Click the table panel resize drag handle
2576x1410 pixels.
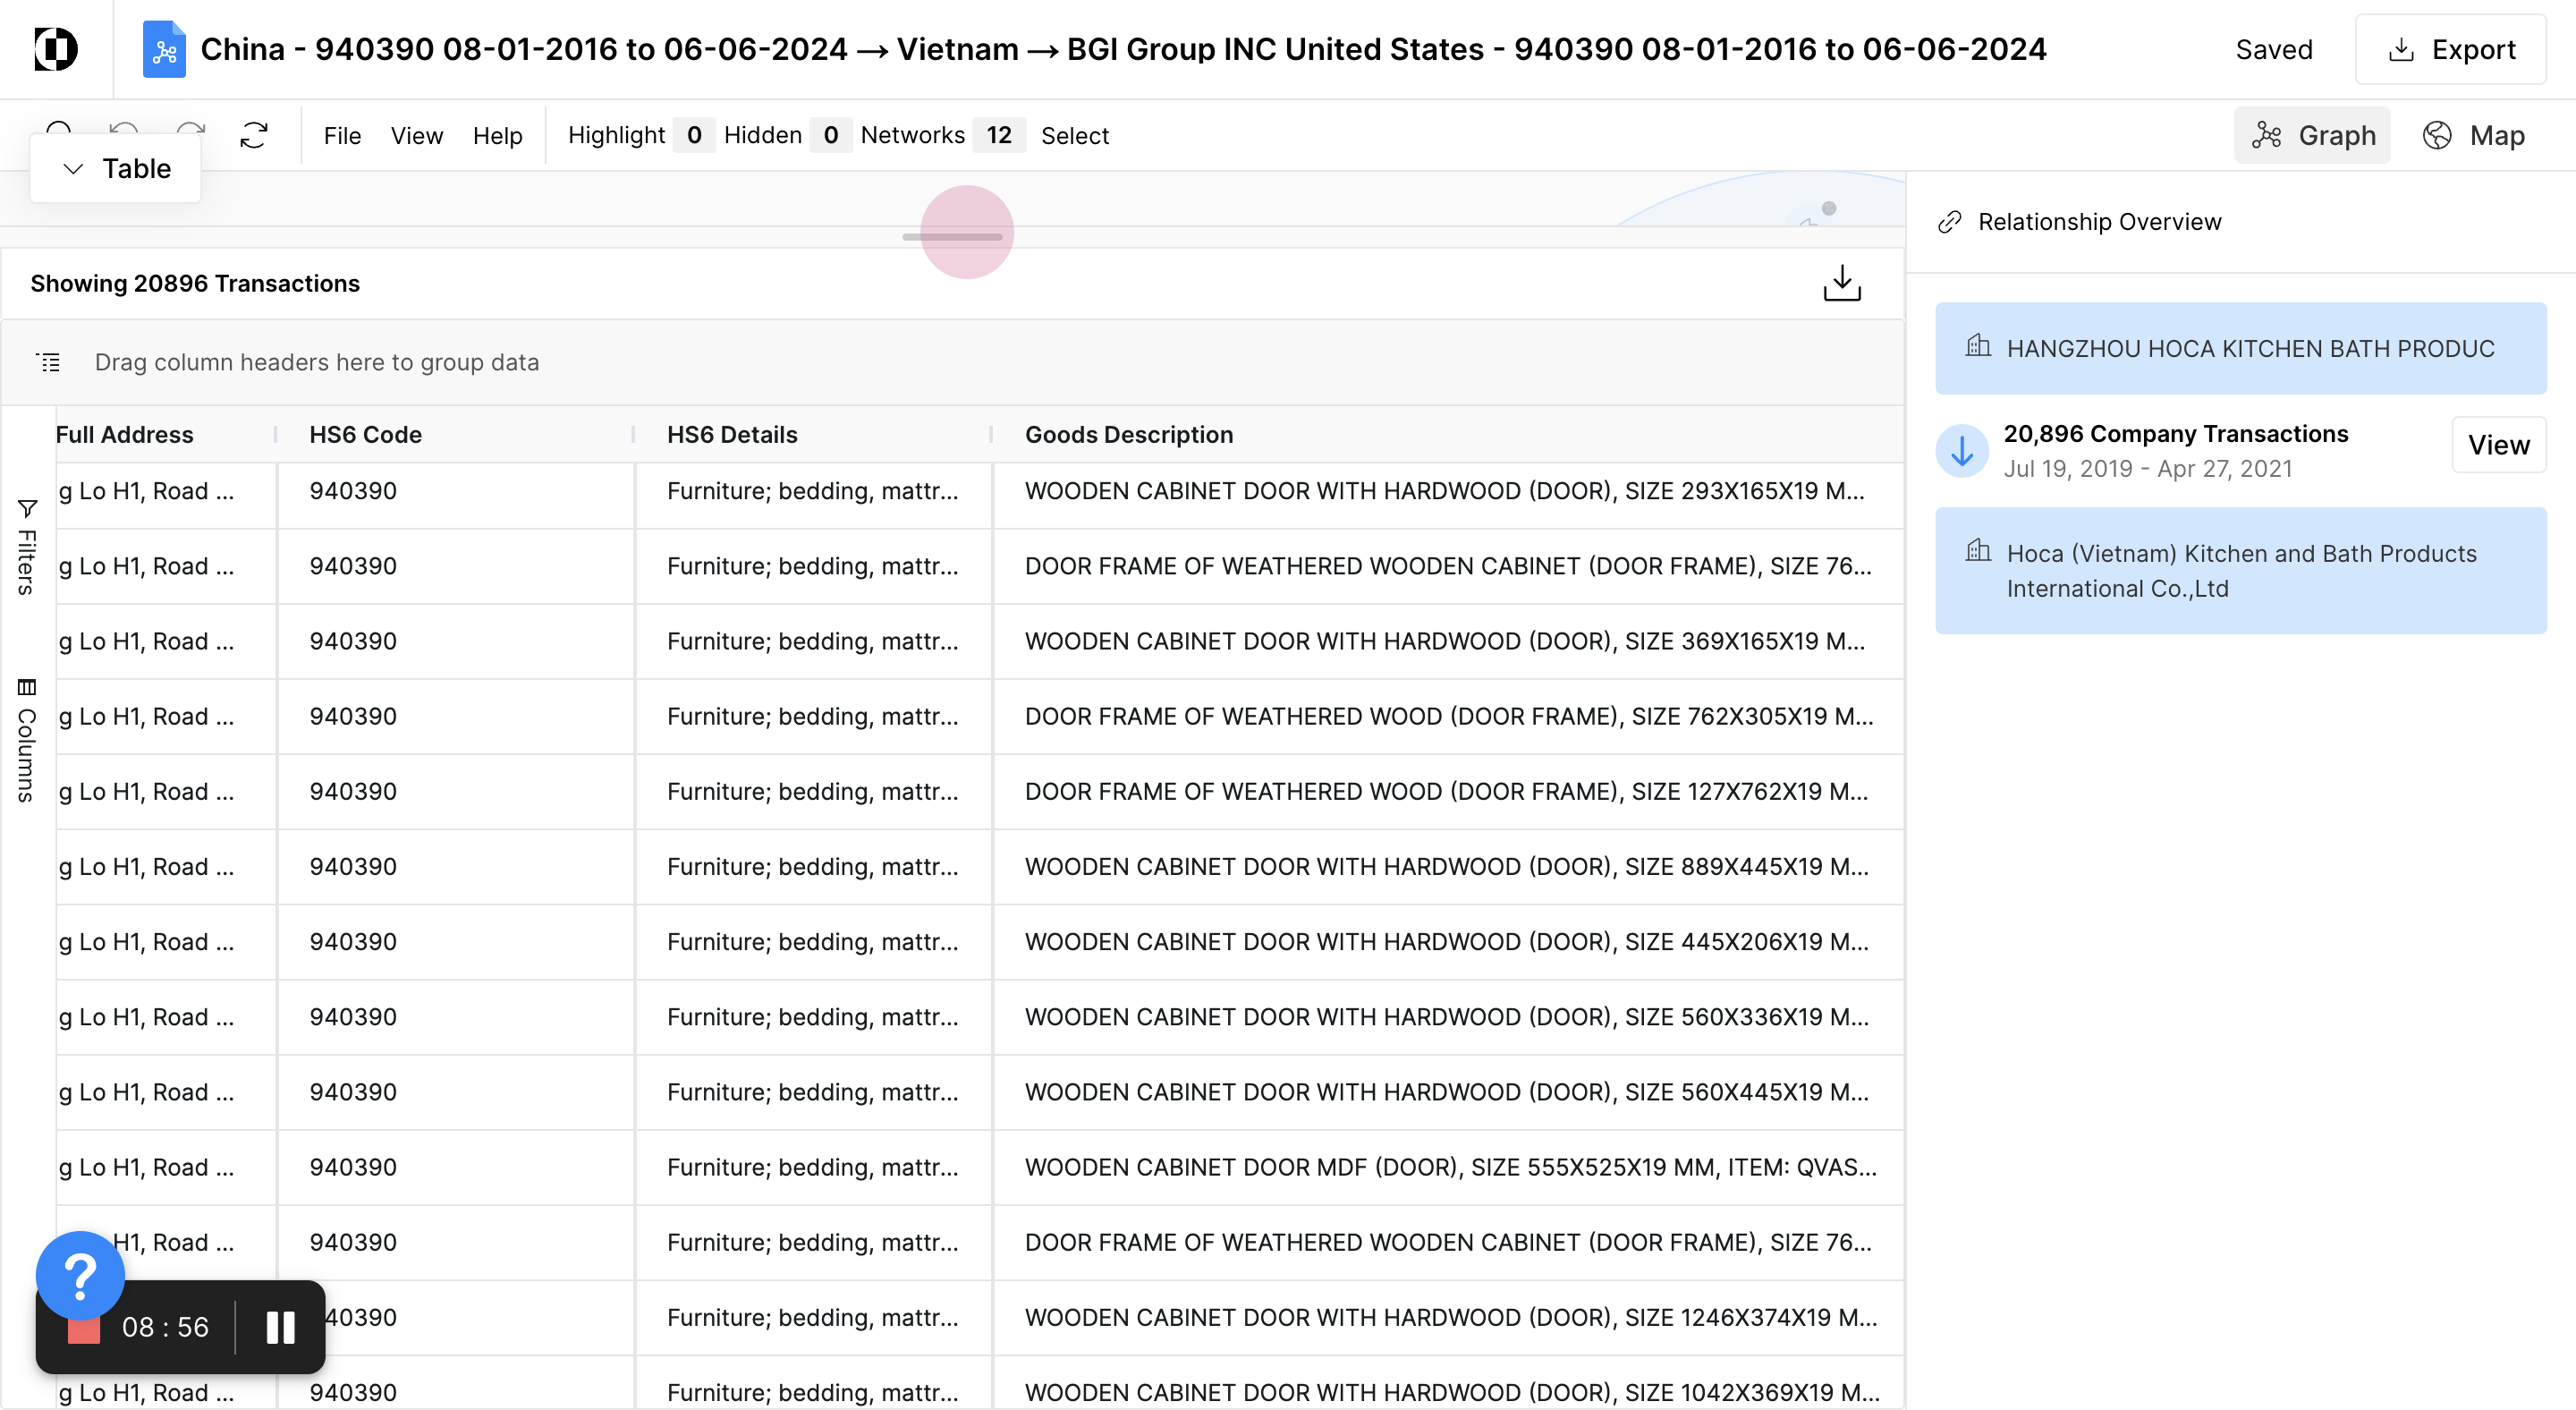point(952,237)
